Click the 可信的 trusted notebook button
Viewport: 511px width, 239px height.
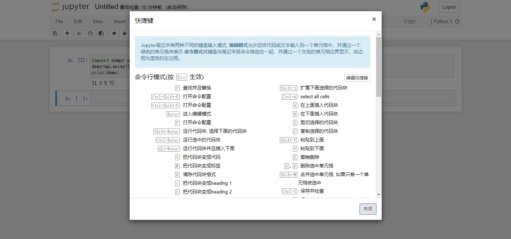[410, 22]
